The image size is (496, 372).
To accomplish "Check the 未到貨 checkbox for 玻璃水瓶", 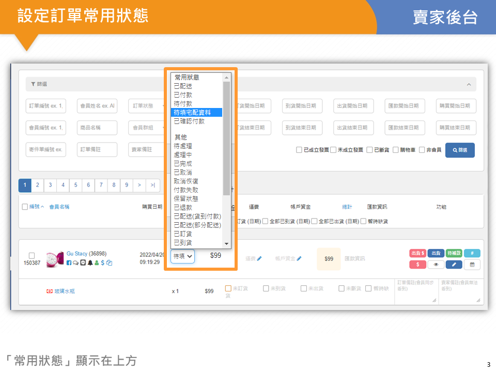I will coord(266,288).
